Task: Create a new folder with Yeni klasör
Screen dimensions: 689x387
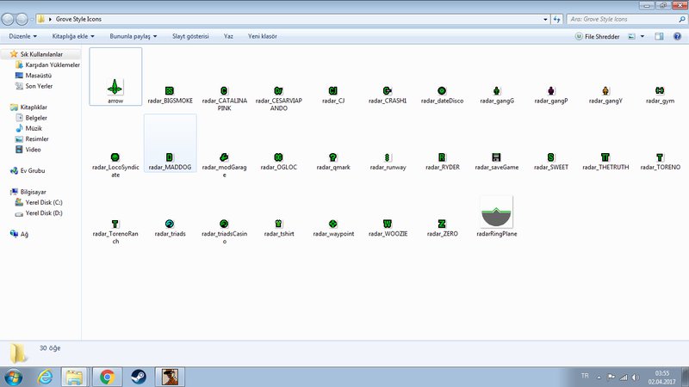Action: [x=263, y=36]
